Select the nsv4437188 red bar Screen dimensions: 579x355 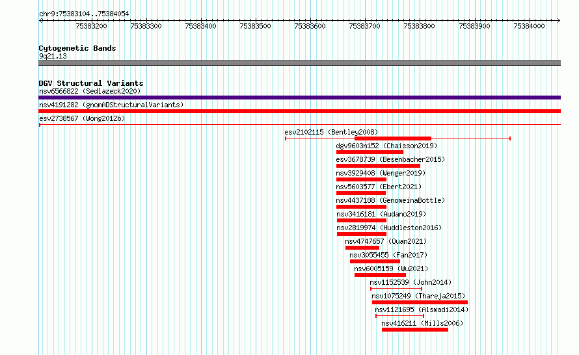361,207
